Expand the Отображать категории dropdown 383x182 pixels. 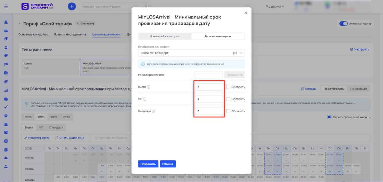tap(191, 53)
